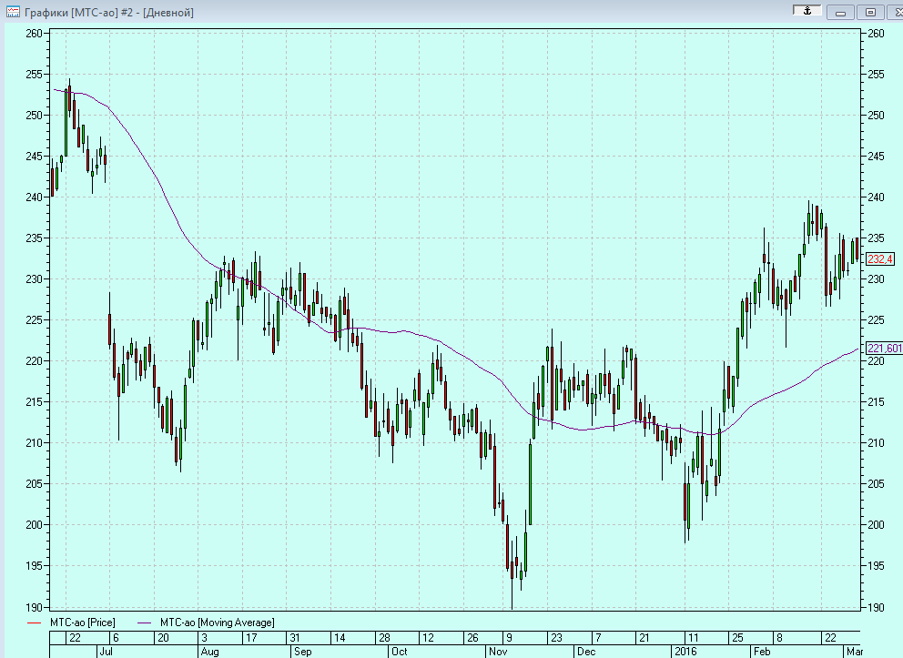The width and height of the screenshot is (903, 658).
Task: Select 195 on the left price axis
Action: click(34, 566)
